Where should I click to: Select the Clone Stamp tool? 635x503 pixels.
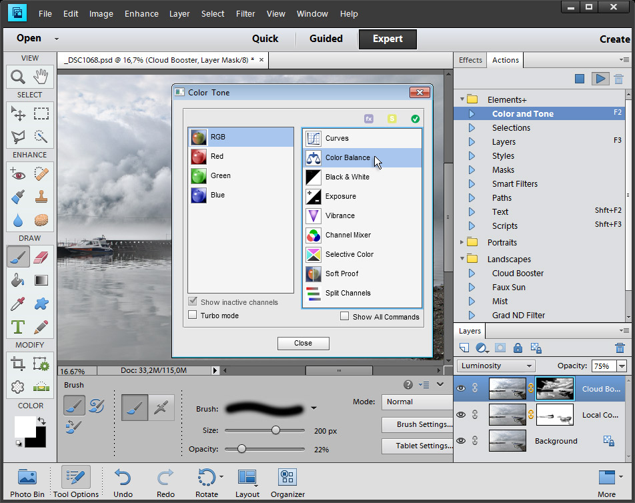41,197
